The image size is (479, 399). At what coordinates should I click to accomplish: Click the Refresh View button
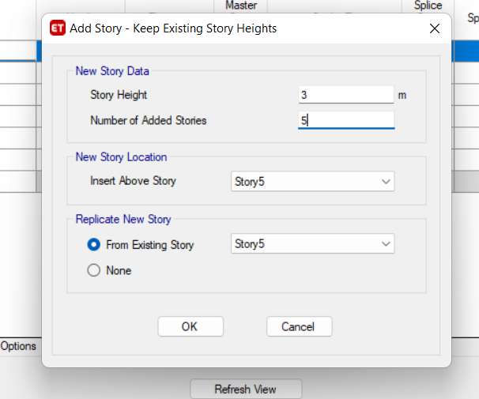[246, 389]
